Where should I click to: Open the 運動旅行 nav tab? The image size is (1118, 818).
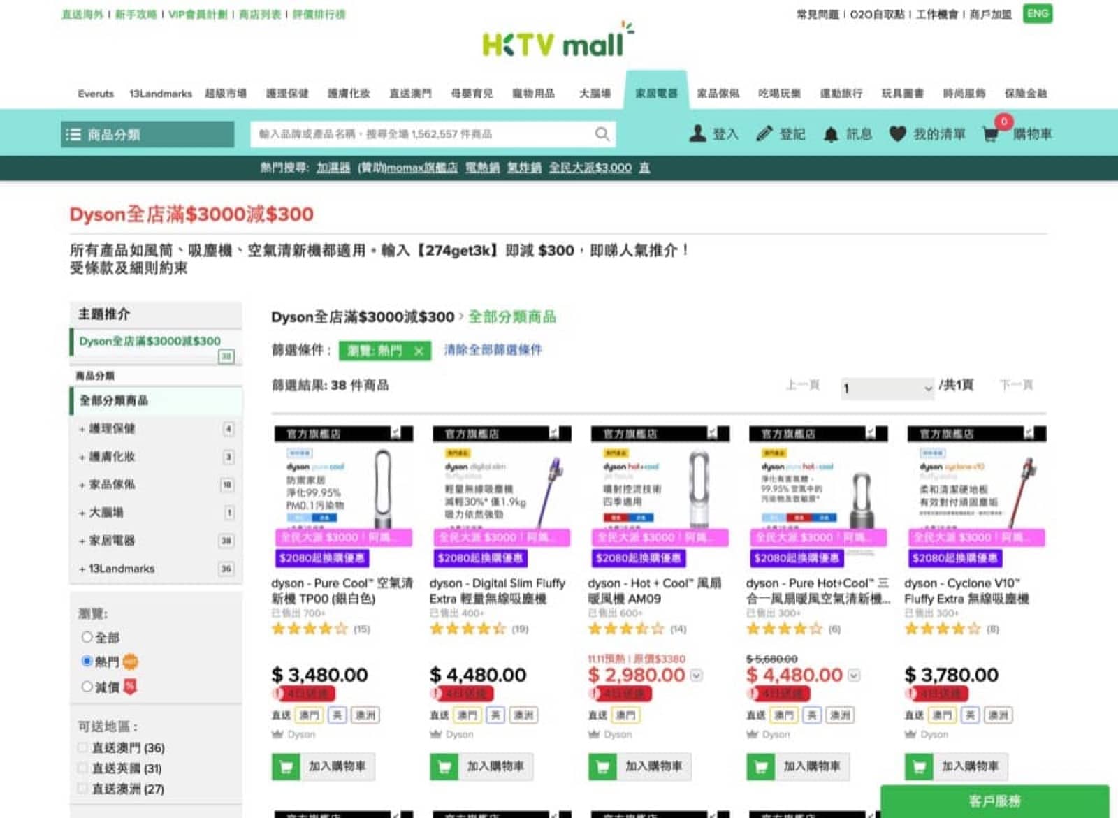pyautogui.click(x=841, y=94)
